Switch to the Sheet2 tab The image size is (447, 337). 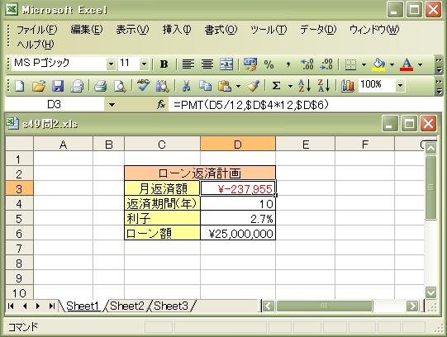click(x=127, y=306)
